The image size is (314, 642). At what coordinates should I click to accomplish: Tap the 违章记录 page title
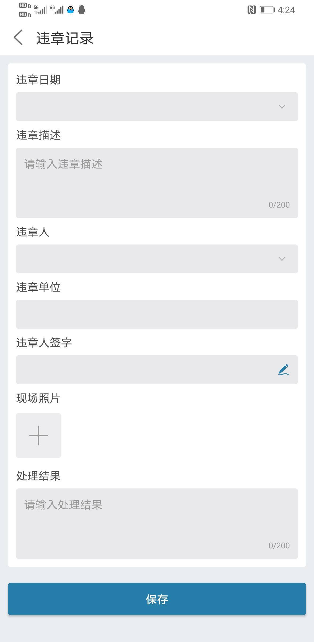65,38
